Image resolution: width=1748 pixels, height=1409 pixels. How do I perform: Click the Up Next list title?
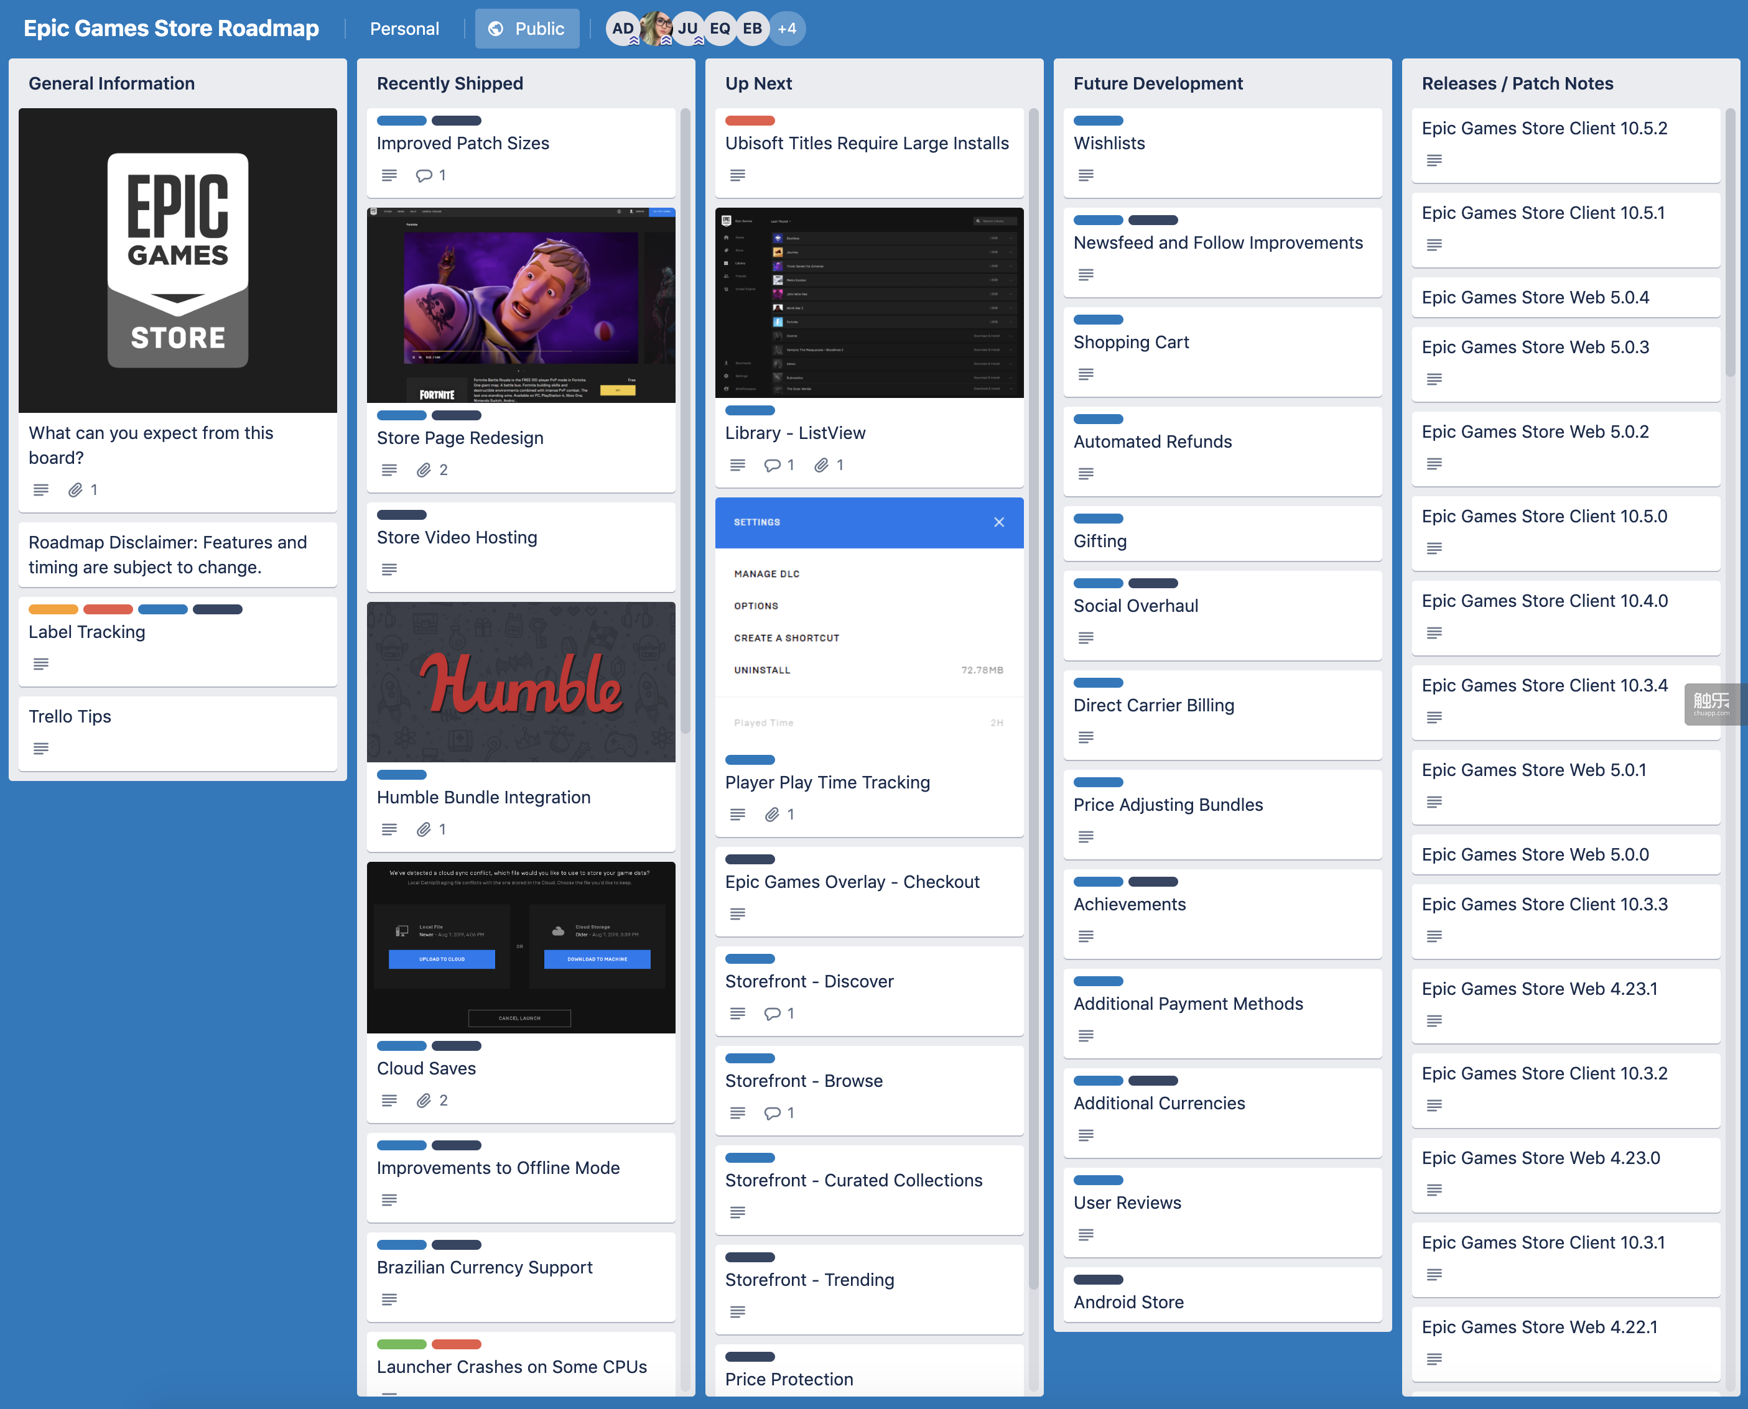758,83
